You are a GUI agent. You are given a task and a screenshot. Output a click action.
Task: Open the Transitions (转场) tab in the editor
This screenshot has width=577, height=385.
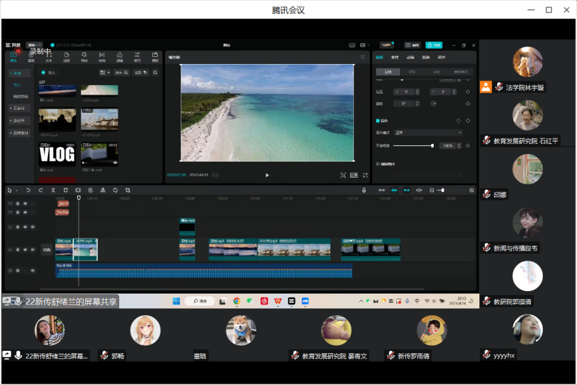point(102,57)
